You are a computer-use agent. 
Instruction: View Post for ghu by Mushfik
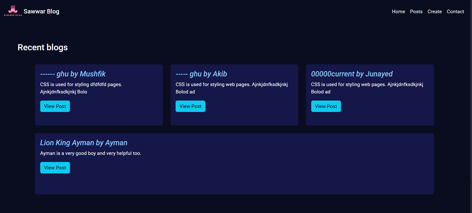(x=55, y=106)
